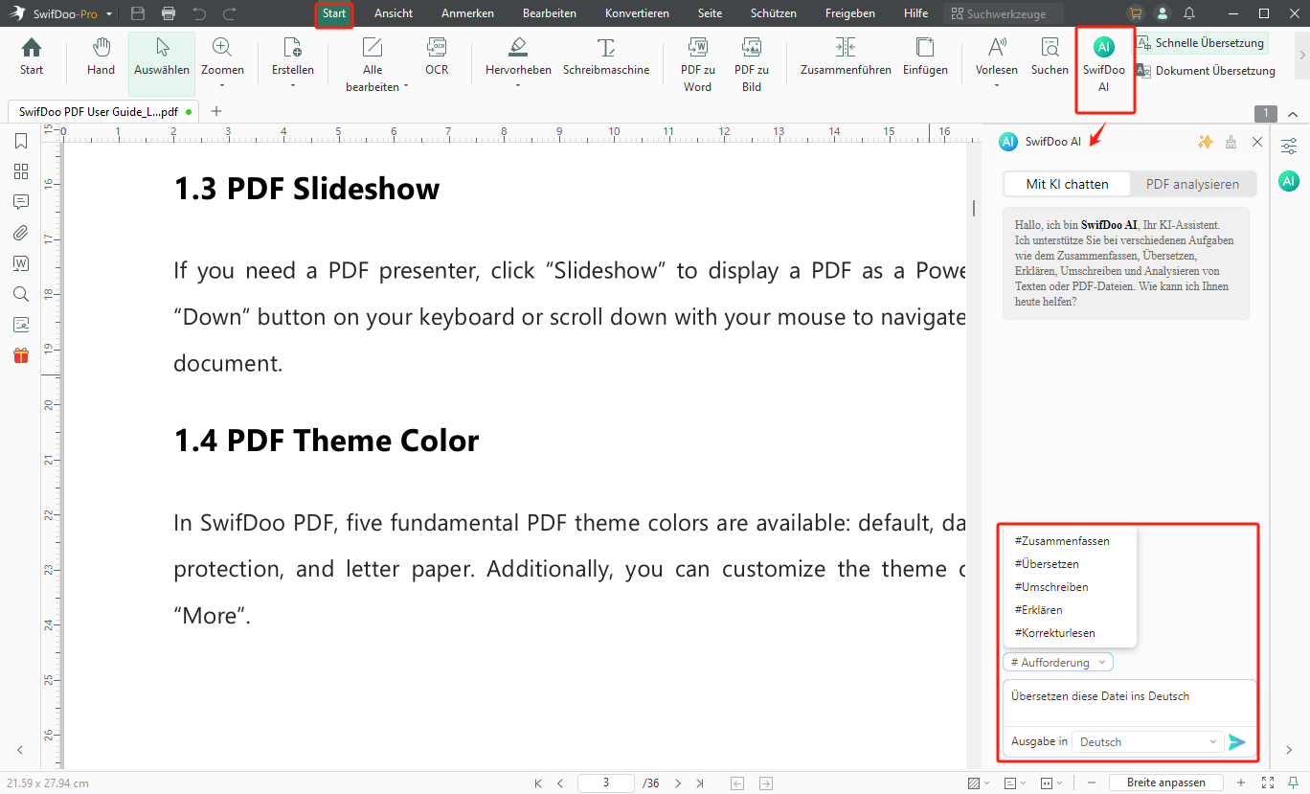Jump to last page in status bar
Screen dimensions: 1310x794
(x=701, y=783)
